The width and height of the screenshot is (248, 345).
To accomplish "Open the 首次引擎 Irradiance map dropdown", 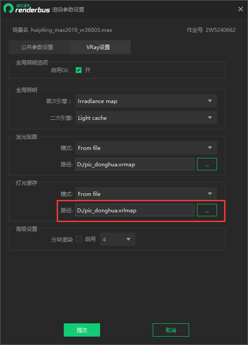I will [x=146, y=101].
